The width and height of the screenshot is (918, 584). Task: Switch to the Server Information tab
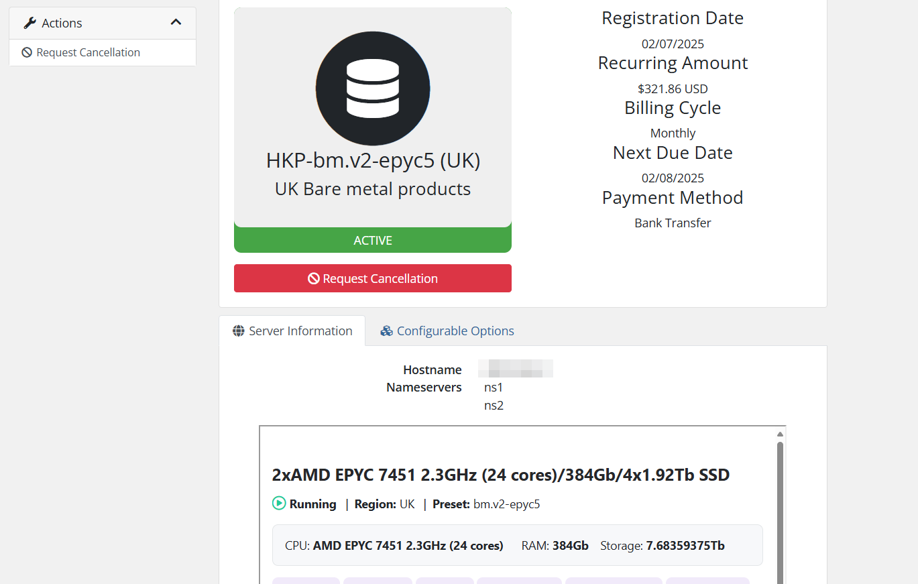point(292,331)
